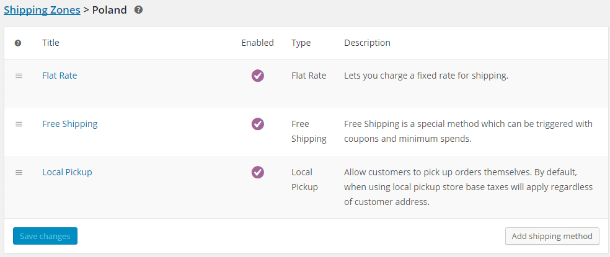Open Local Pickup method link
This screenshot has height=257, width=610.
(x=67, y=172)
